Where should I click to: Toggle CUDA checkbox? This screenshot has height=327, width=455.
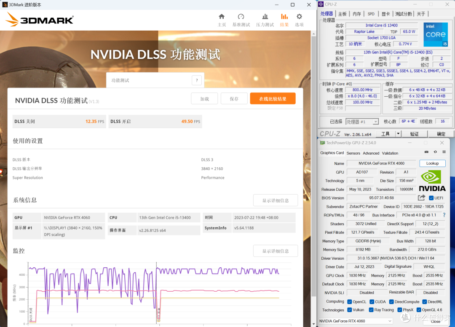tap(372, 302)
